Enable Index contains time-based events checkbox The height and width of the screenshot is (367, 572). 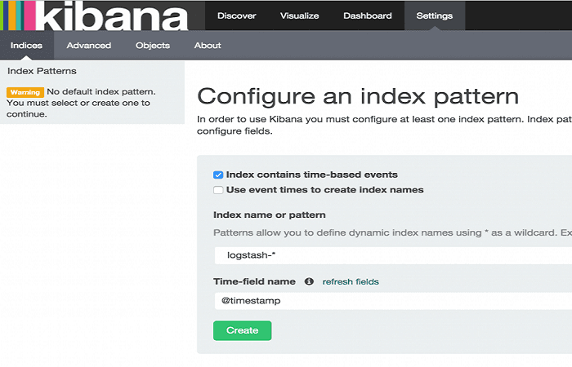pyautogui.click(x=218, y=175)
